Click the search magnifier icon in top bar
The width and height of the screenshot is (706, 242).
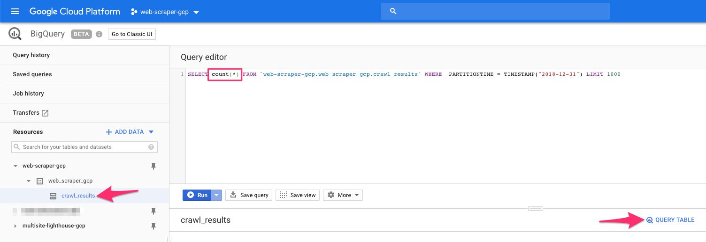393,11
